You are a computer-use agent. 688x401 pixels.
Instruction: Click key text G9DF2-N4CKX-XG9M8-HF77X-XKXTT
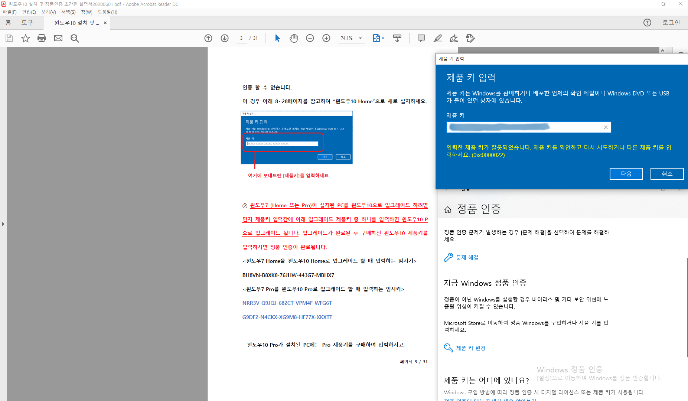[x=287, y=317]
